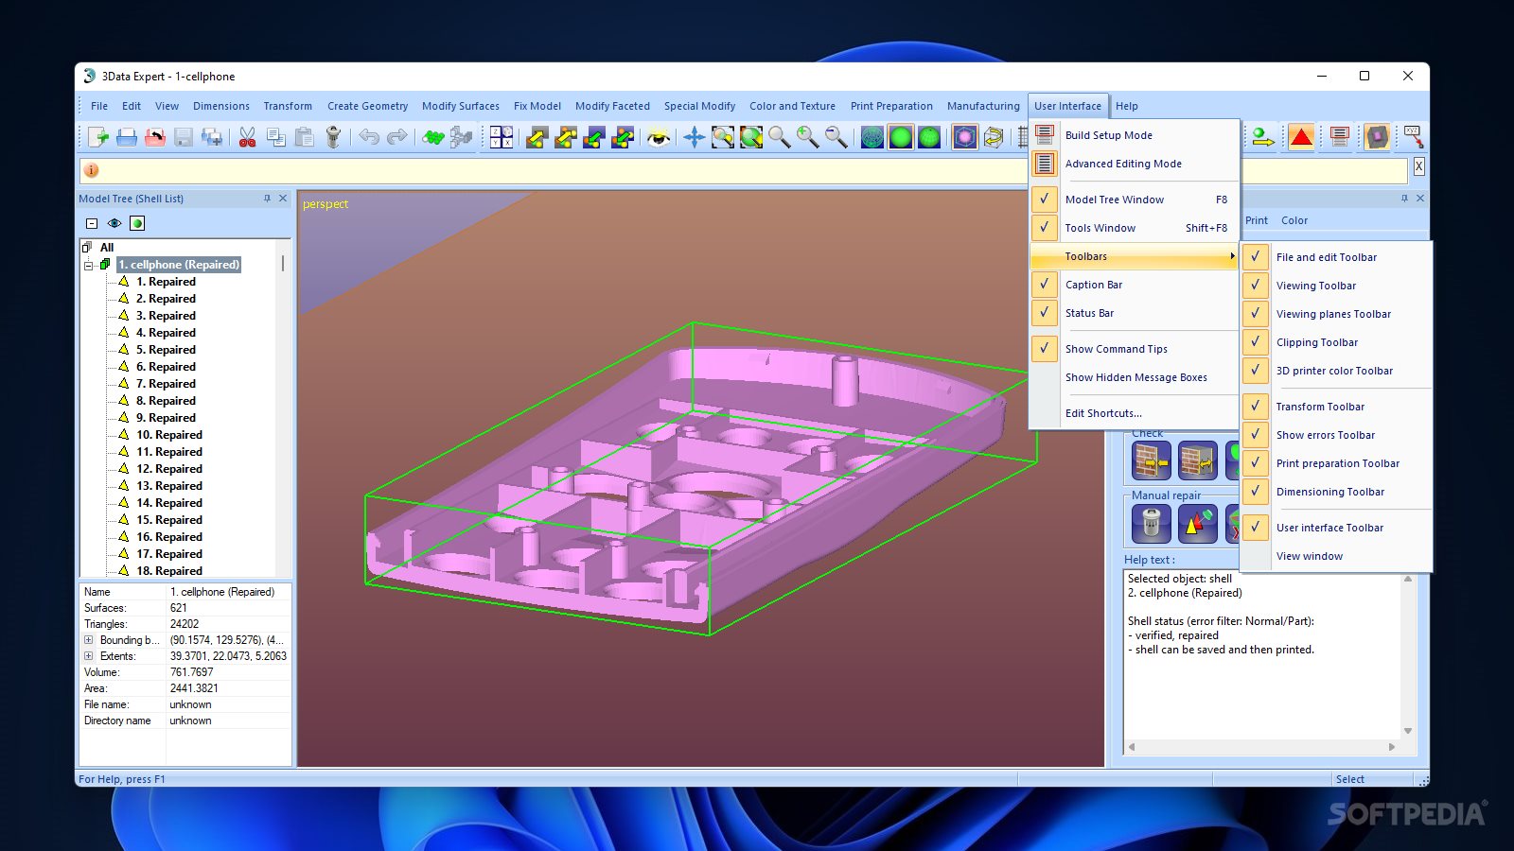Open the Toolbars submenu arrow
The image size is (1514, 851).
[x=1232, y=256]
